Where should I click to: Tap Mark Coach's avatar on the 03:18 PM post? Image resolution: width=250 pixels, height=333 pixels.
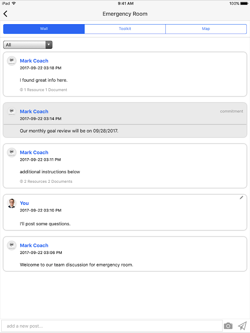12,61
